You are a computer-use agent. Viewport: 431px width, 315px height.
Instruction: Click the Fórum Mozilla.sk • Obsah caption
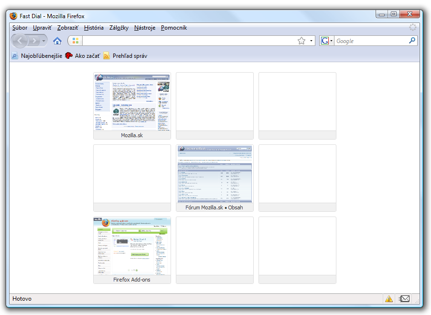(x=214, y=207)
